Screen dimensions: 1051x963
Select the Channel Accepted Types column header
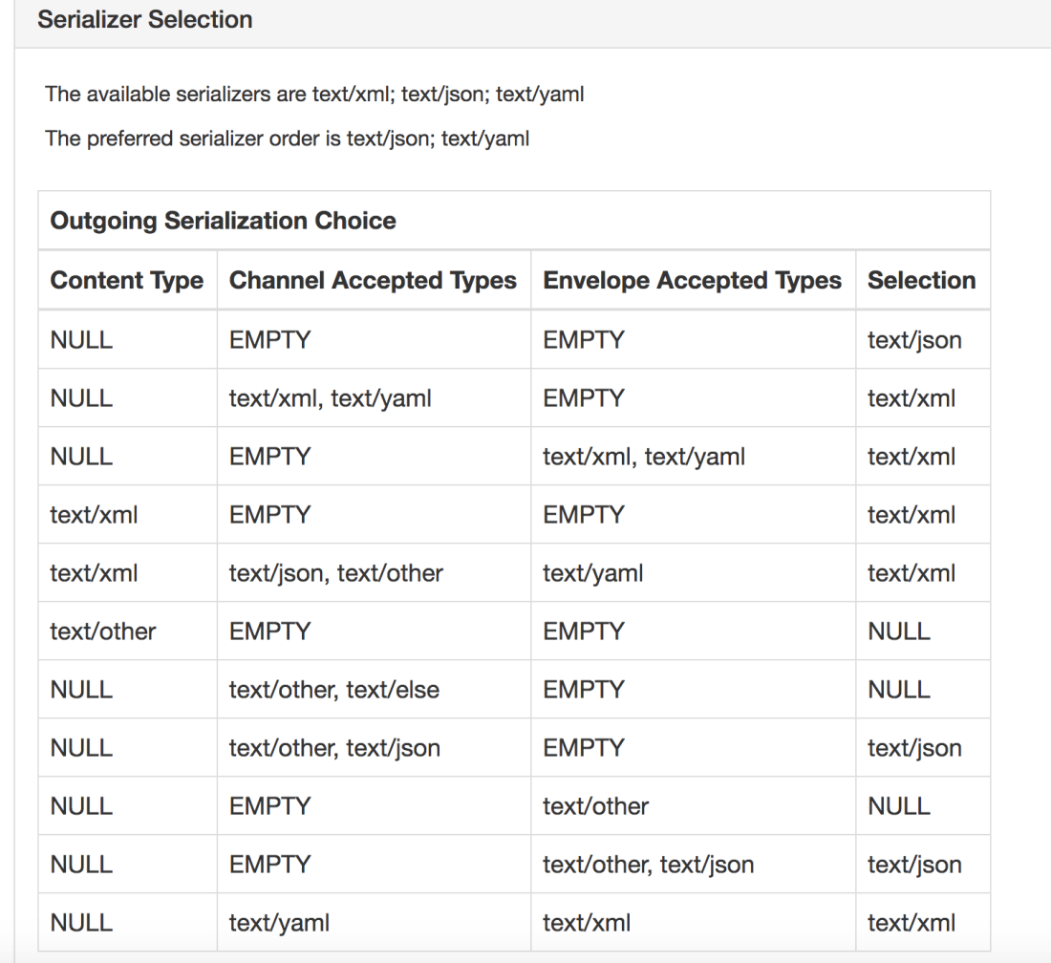373,280
